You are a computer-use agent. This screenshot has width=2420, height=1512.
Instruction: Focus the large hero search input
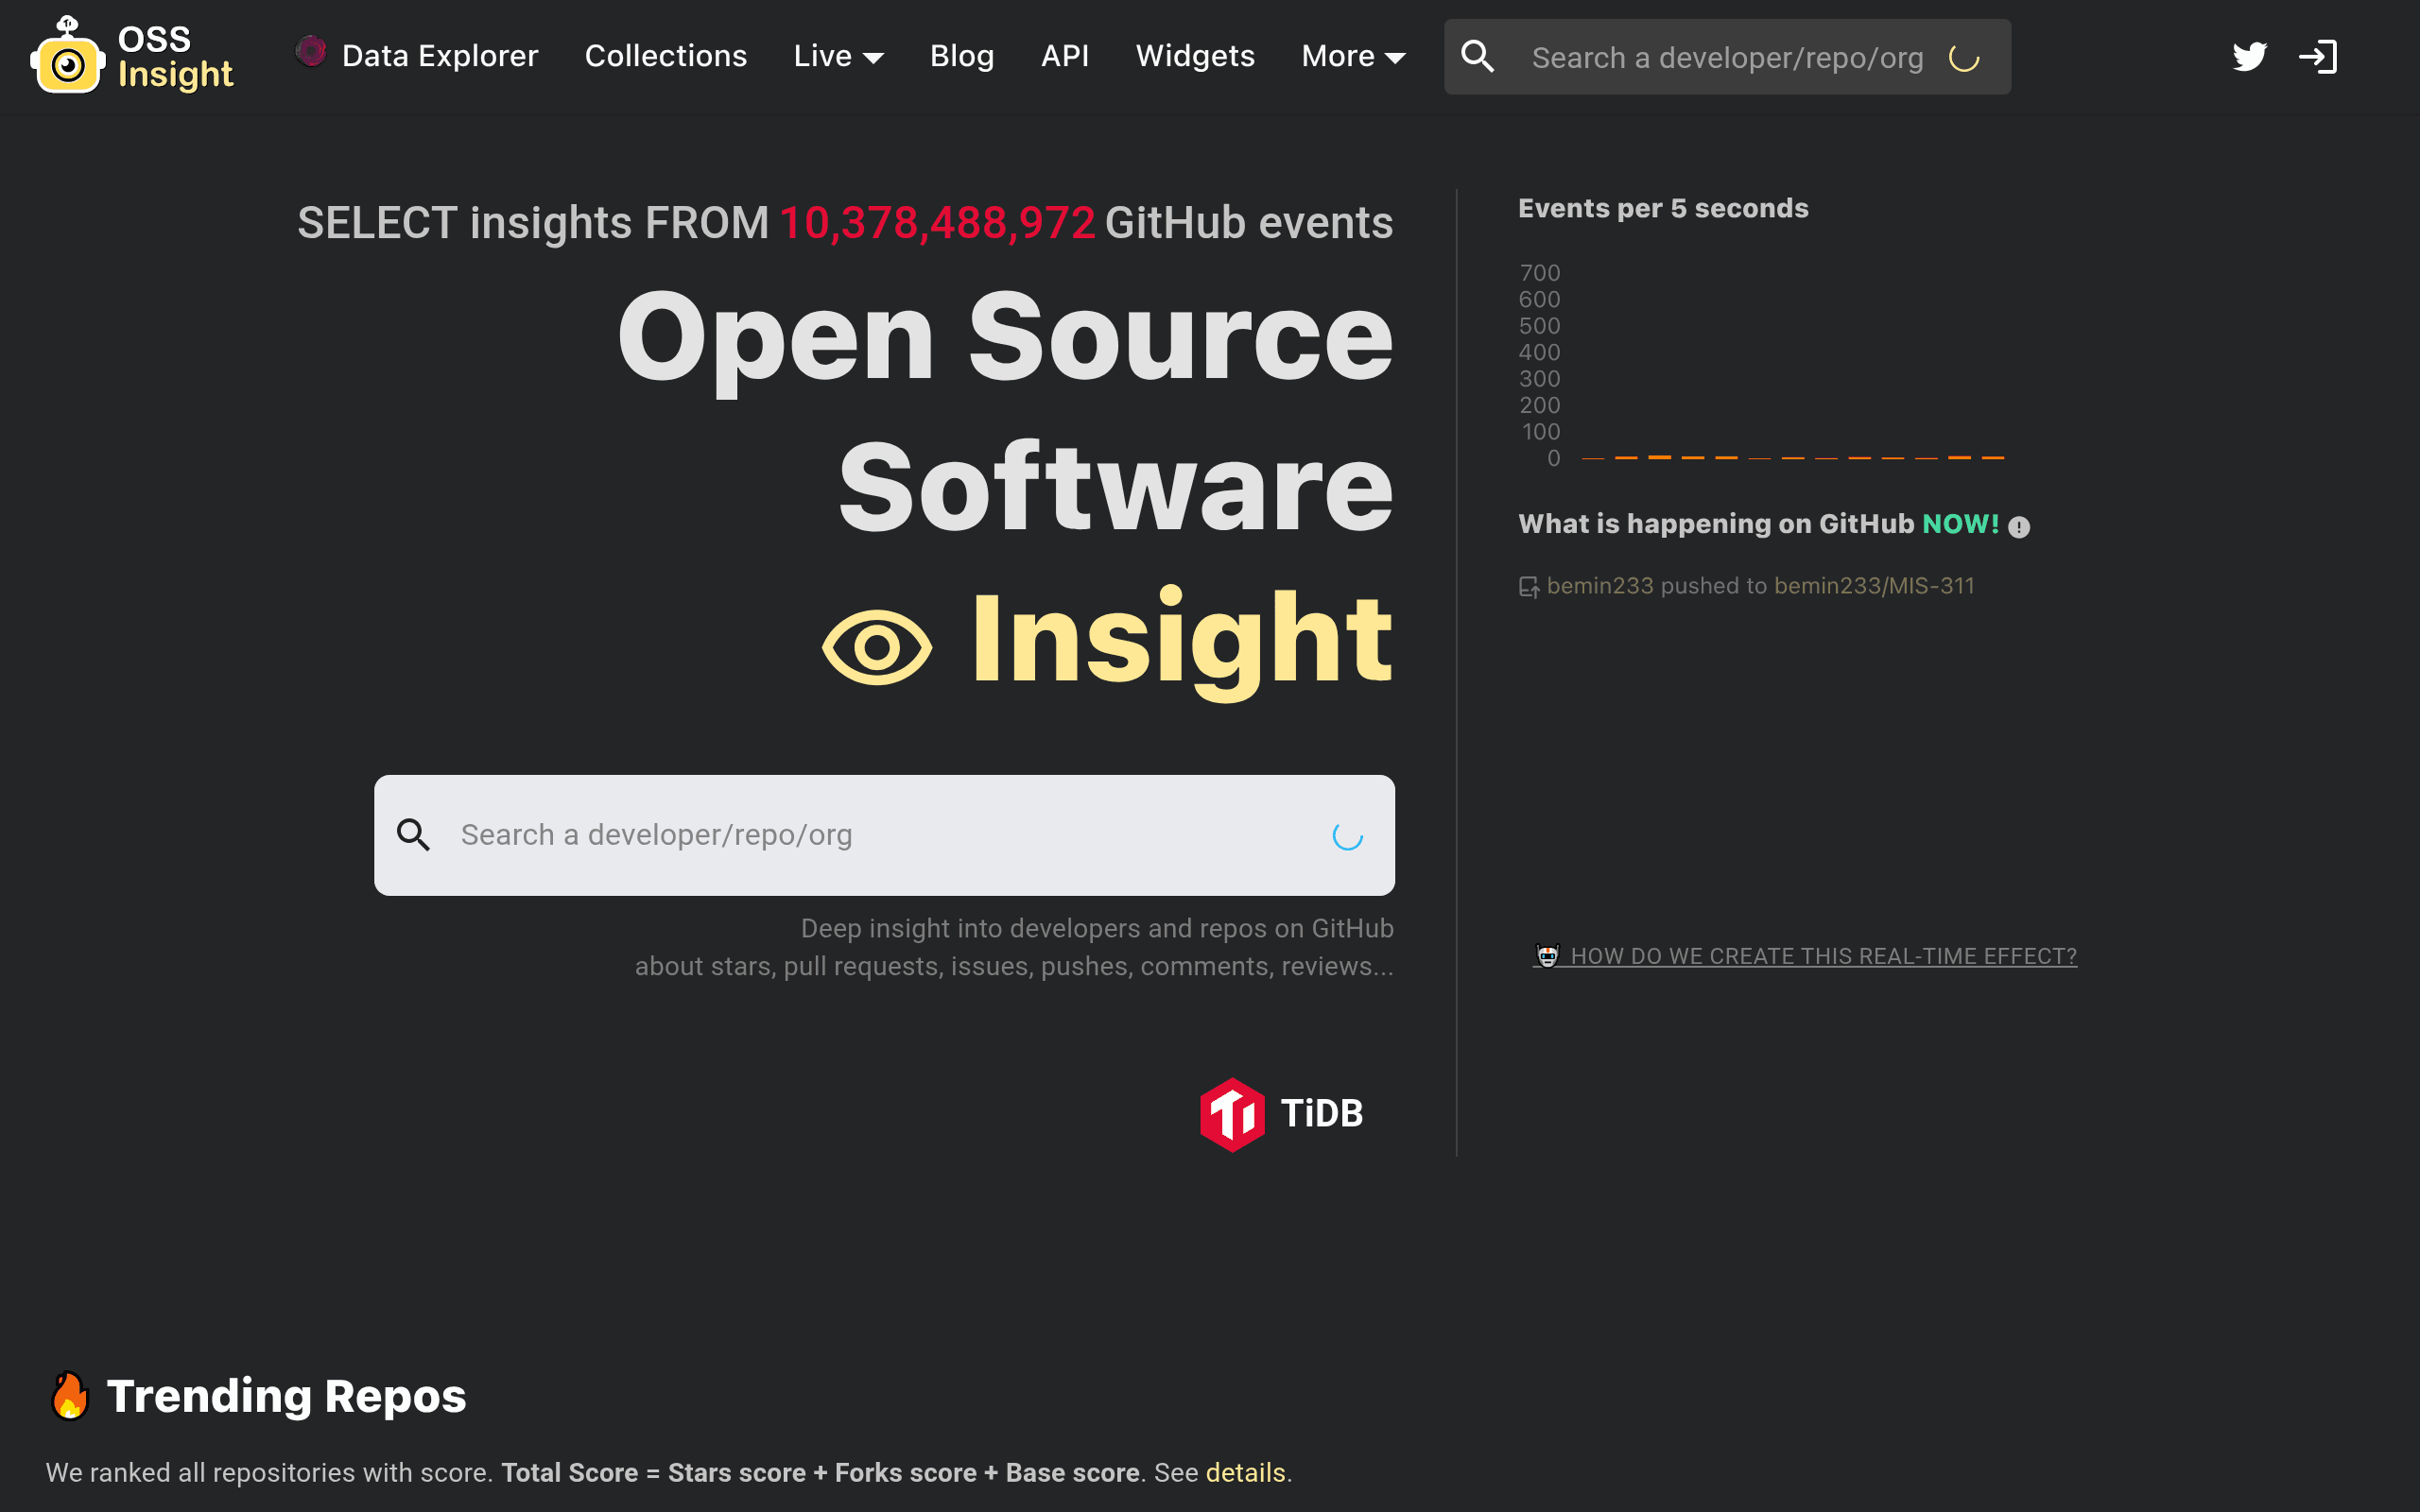[x=884, y=835]
